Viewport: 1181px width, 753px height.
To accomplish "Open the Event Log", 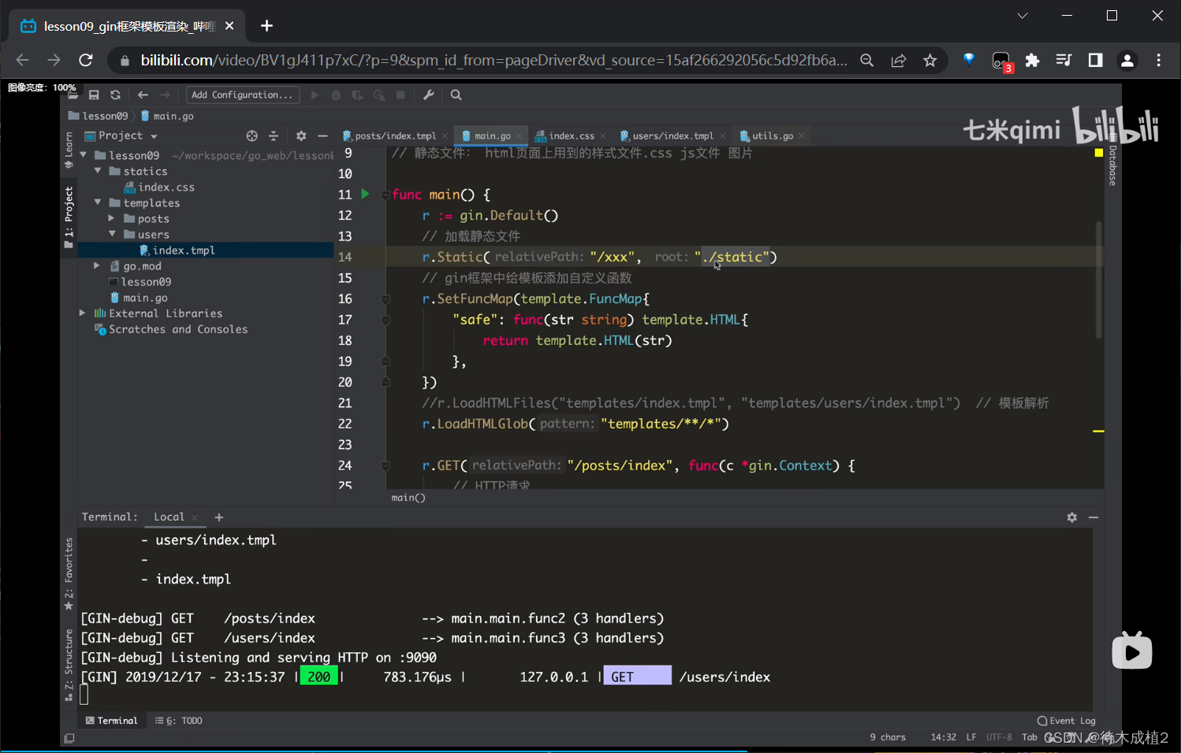I will click(1066, 721).
